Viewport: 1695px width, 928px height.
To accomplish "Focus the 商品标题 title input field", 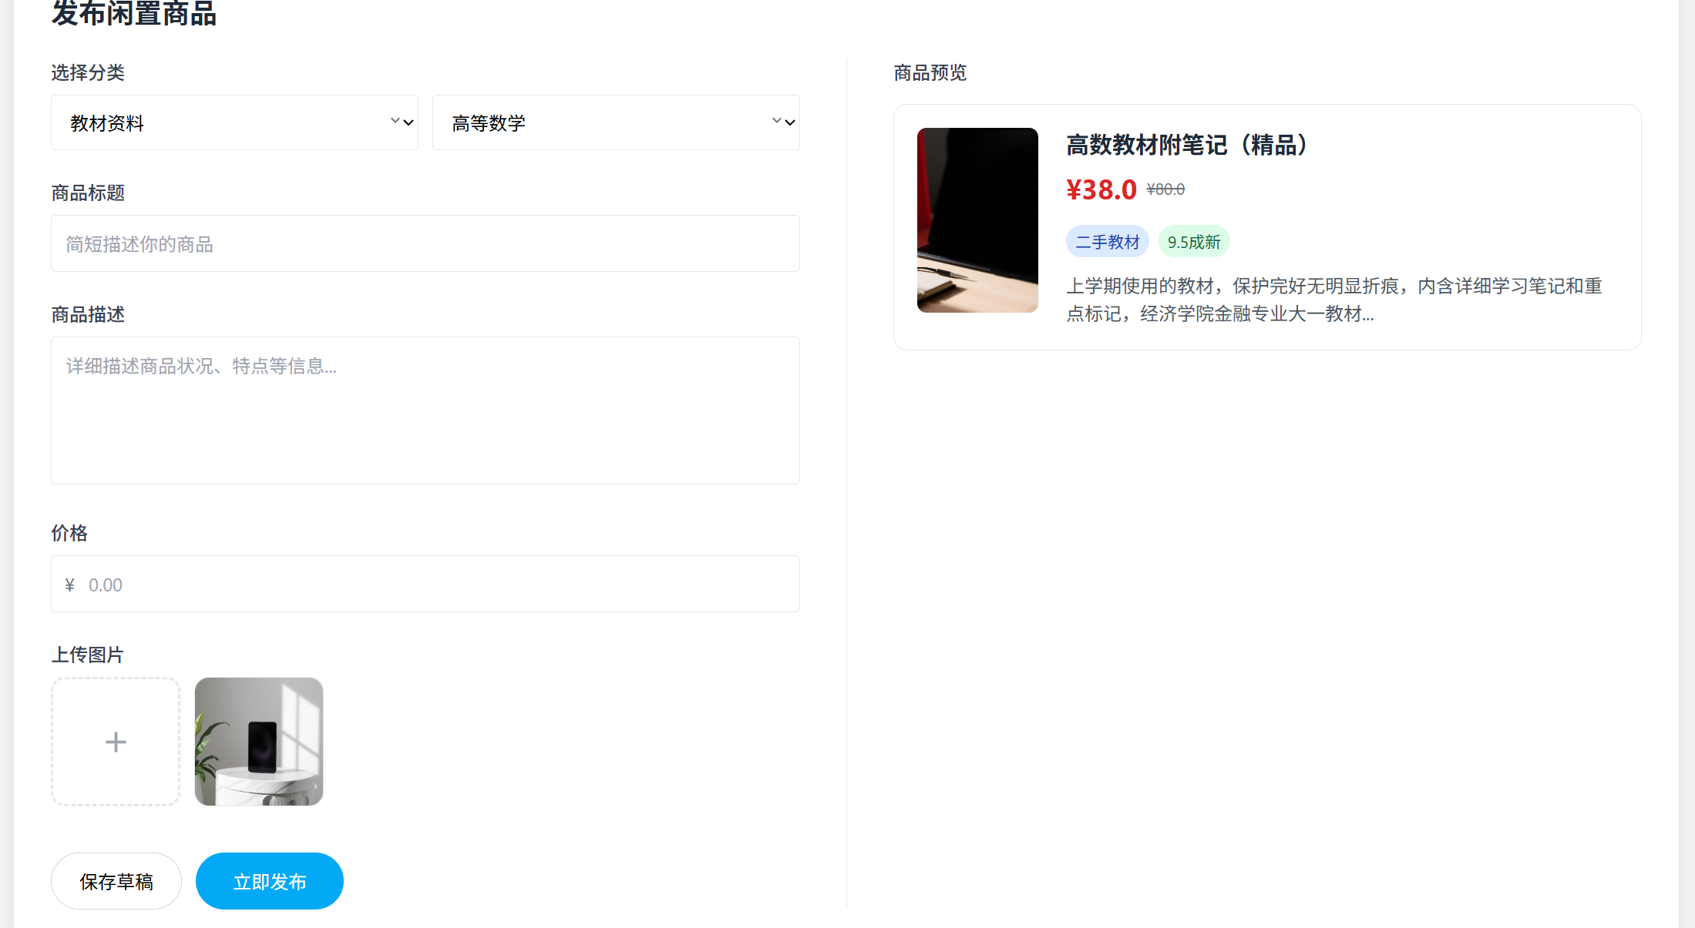I will pos(425,243).
